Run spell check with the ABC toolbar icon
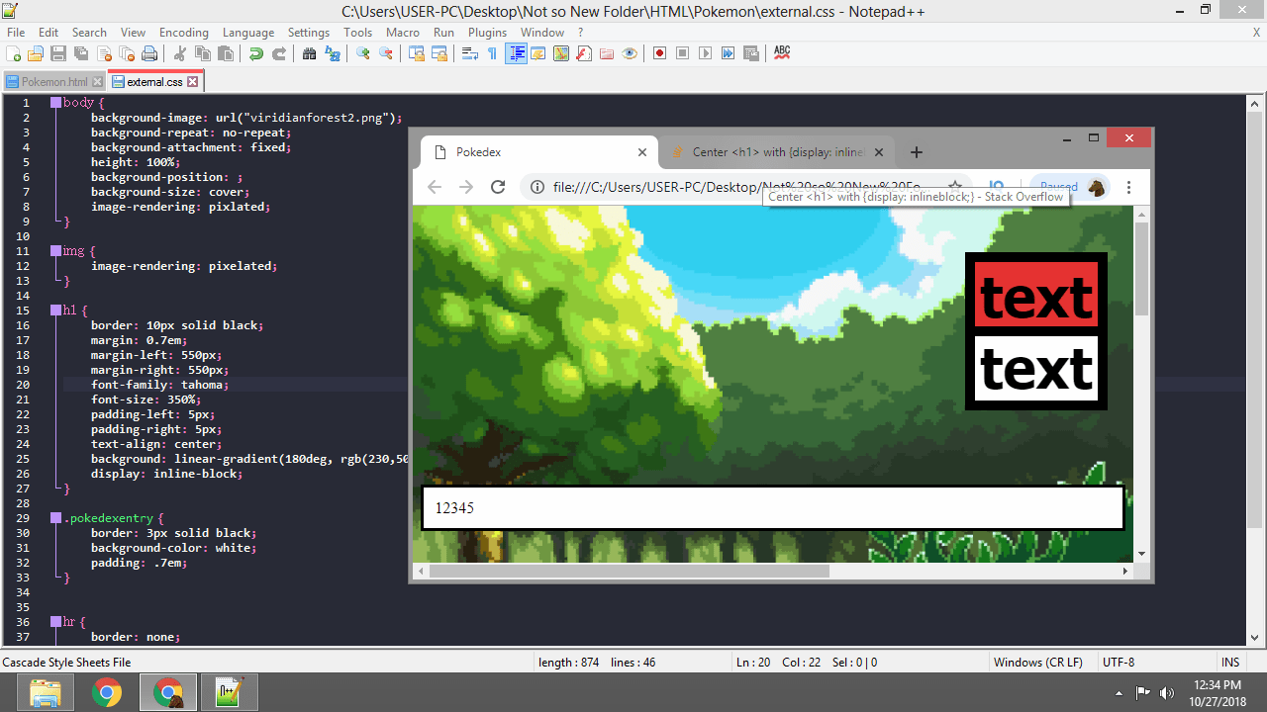 pyautogui.click(x=782, y=53)
